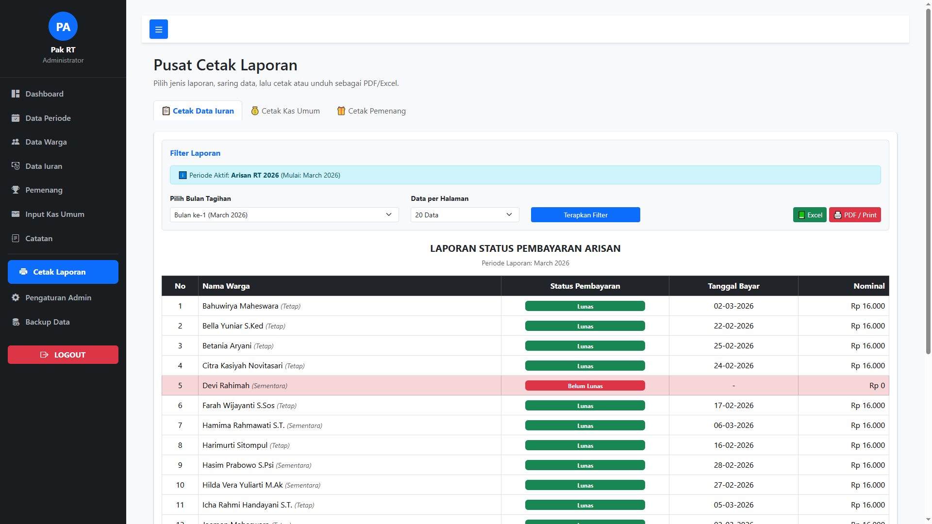Screen dimensions: 932x524
Task: Open Catatan notes sidebar item
Action: 39,238
